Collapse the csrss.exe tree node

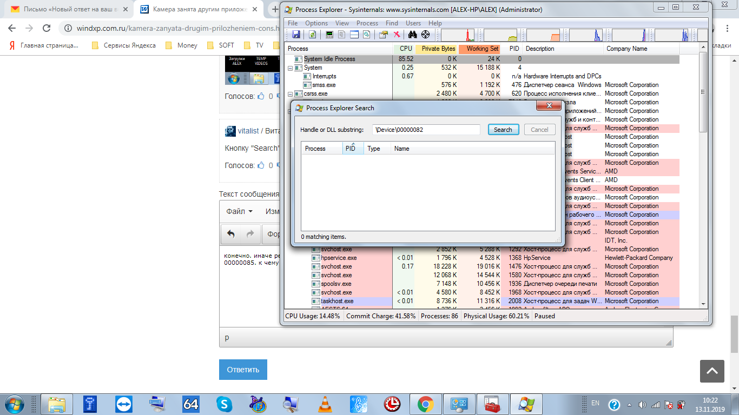click(290, 94)
